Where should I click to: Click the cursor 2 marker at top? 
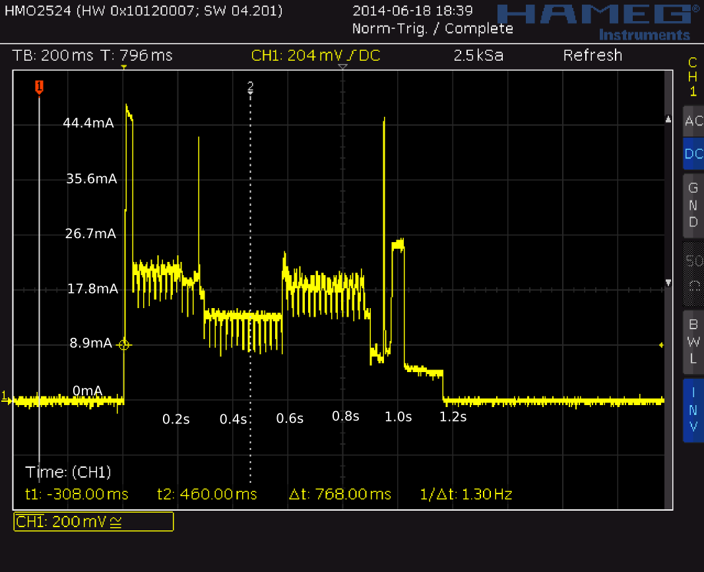pos(251,87)
